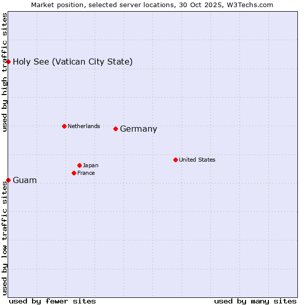This screenshot has width=305, height=305.
Task: Select the France text label
Action: (86, 173)
